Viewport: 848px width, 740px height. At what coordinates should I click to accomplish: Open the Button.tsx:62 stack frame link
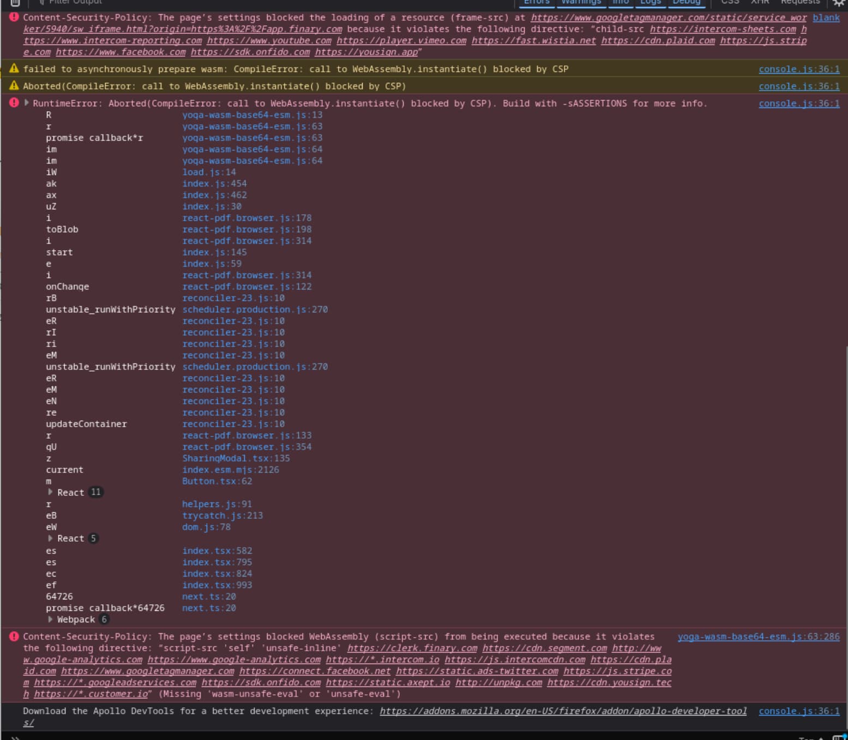pyautogui.click(x=216, y=481)
